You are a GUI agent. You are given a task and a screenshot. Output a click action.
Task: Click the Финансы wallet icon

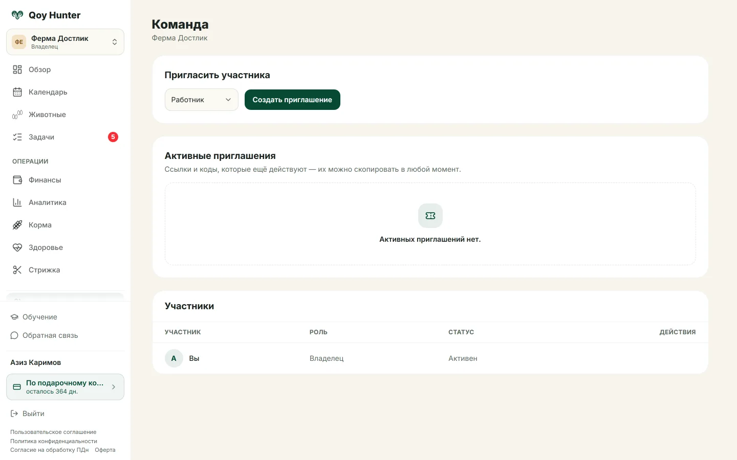[x=17, y=180]
